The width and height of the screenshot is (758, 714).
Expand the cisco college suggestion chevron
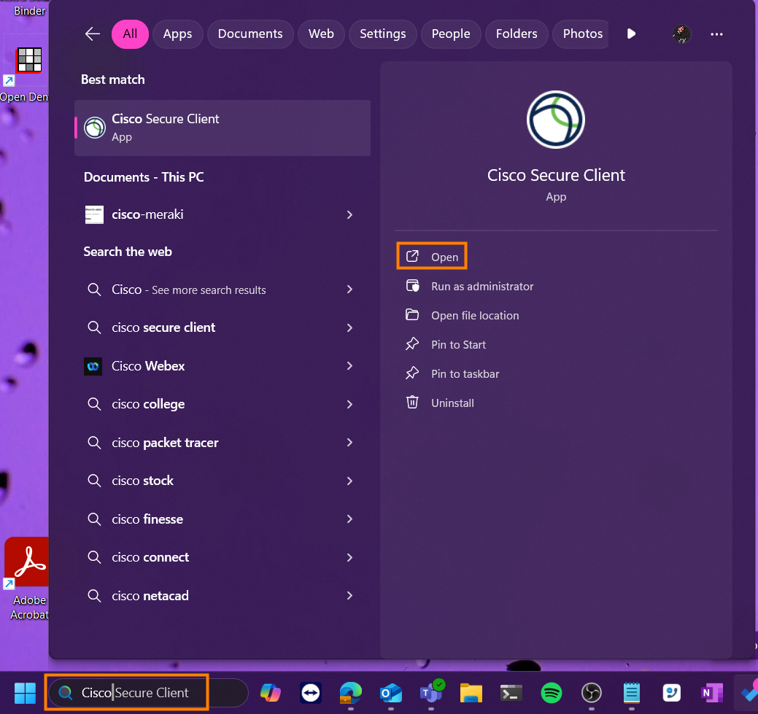pos(349,404)
